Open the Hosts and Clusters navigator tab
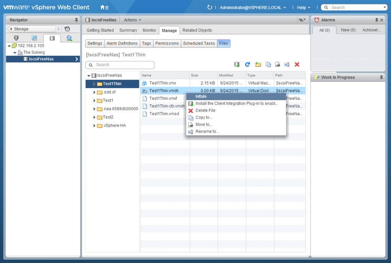Viewport: 391px width, 263px height. pos(16,38)
